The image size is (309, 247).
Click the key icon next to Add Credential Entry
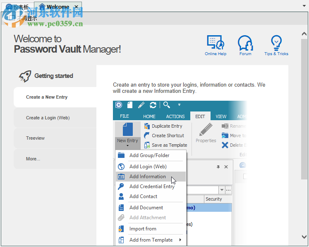tap(121, 186)
